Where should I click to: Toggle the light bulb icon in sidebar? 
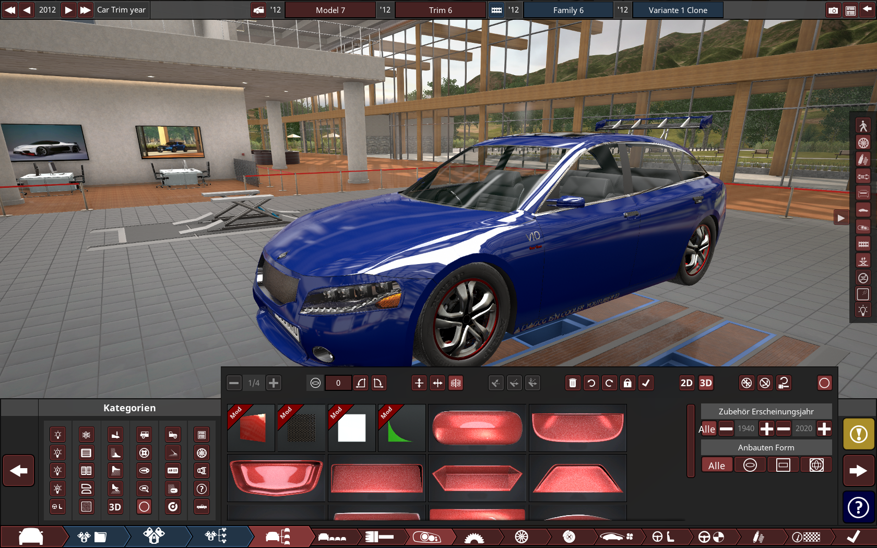(863, 311)
